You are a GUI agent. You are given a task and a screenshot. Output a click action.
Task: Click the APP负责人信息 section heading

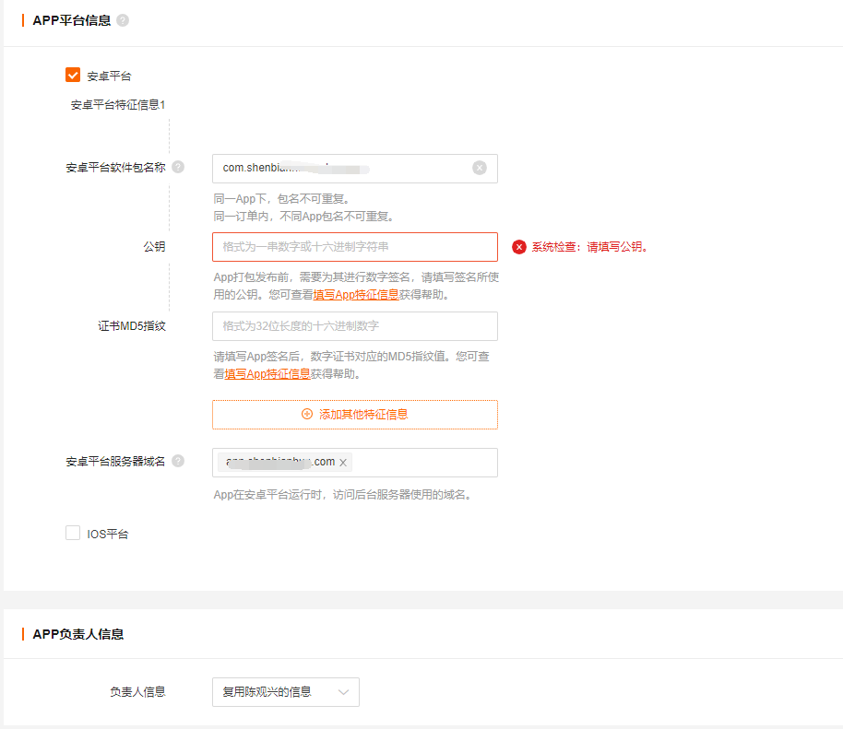pos(78,634)
